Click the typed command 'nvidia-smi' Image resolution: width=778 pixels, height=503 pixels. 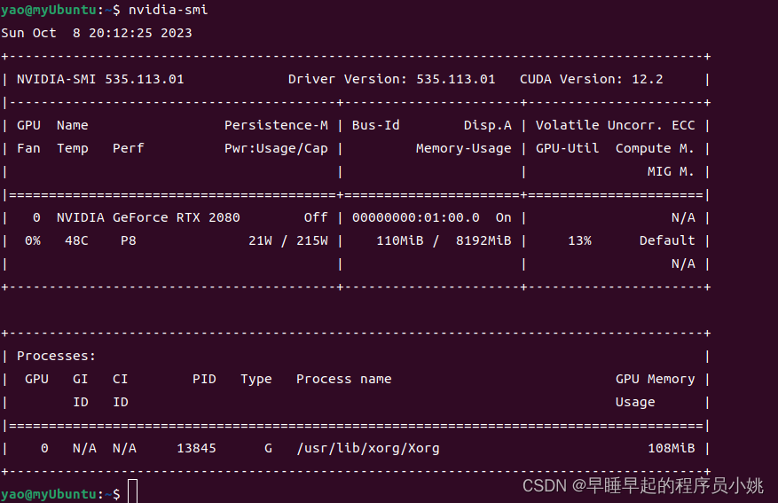[x=169, y=10]
